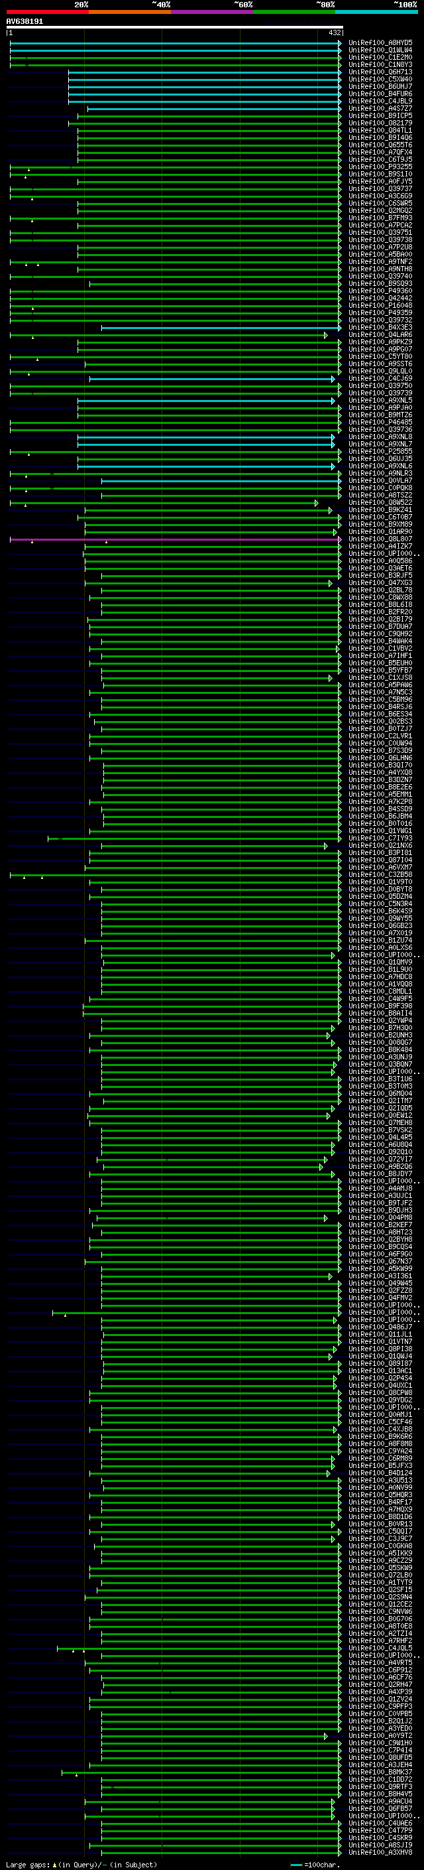
Task: Click hit label UniRef100_Q42442
Action: pos(380,299)
